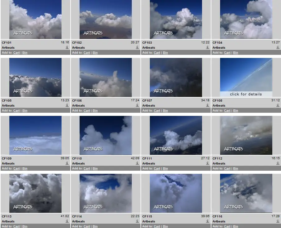Add CF113 to Cart
This screenshot has height=228, width=281.
(16, 226)
